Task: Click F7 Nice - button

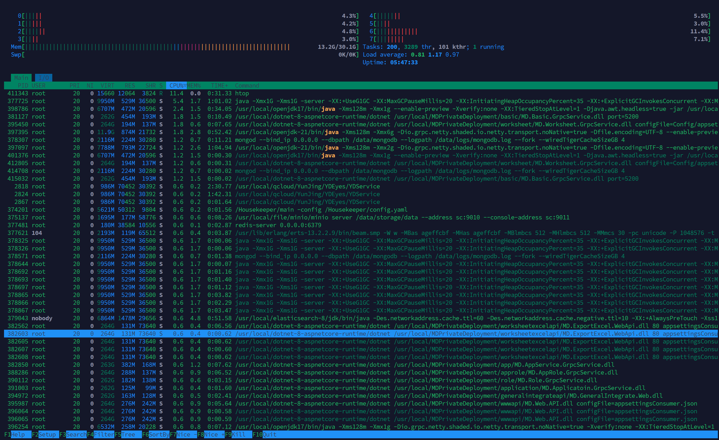Action: pyautogui.click(x=184, y=435)
